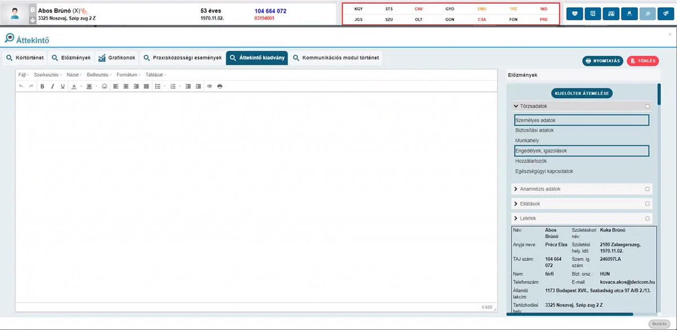The image size is (677, 330).
Task: Toggle bold formatting
Action: click(x=42, y=86)
